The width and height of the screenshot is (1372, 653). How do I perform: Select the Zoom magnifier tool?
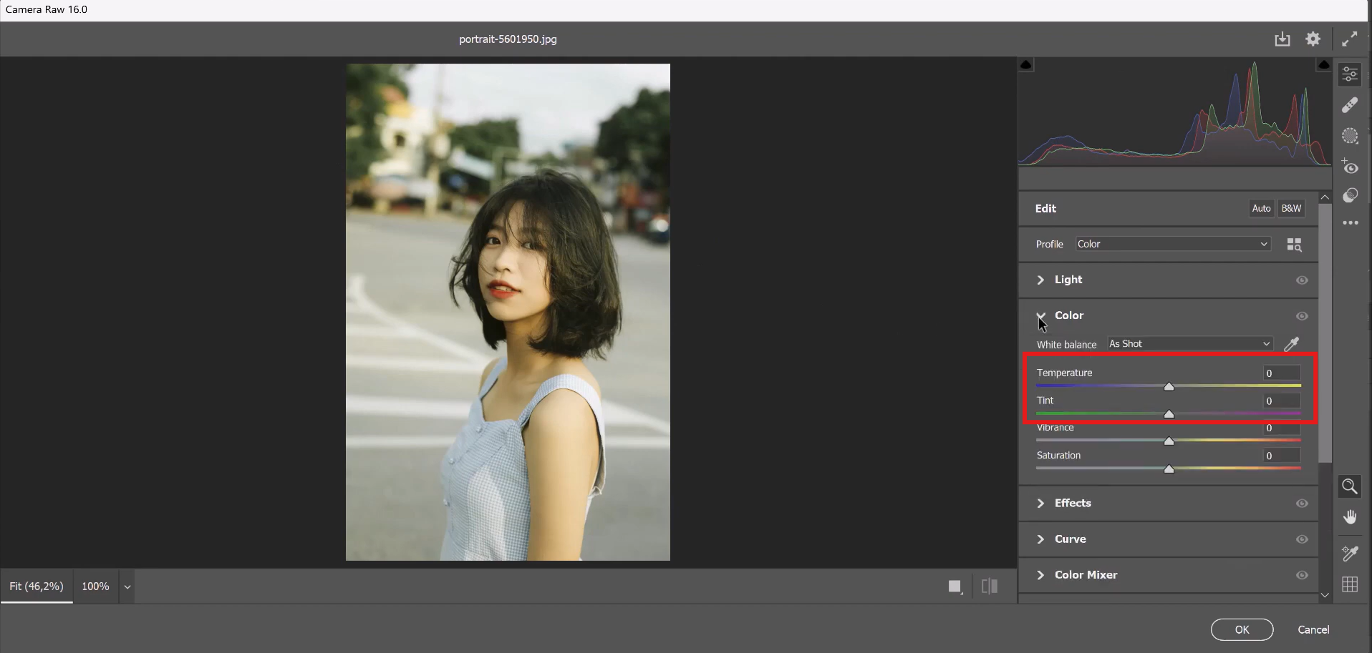1350,487
